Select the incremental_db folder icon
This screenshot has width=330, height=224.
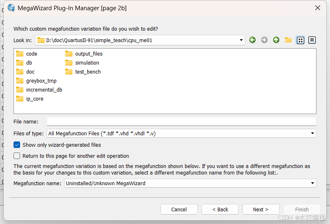(x=20, y=90)
